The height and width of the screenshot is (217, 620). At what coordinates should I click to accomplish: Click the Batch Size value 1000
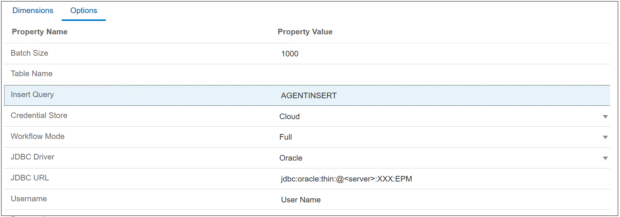point(290,54)
